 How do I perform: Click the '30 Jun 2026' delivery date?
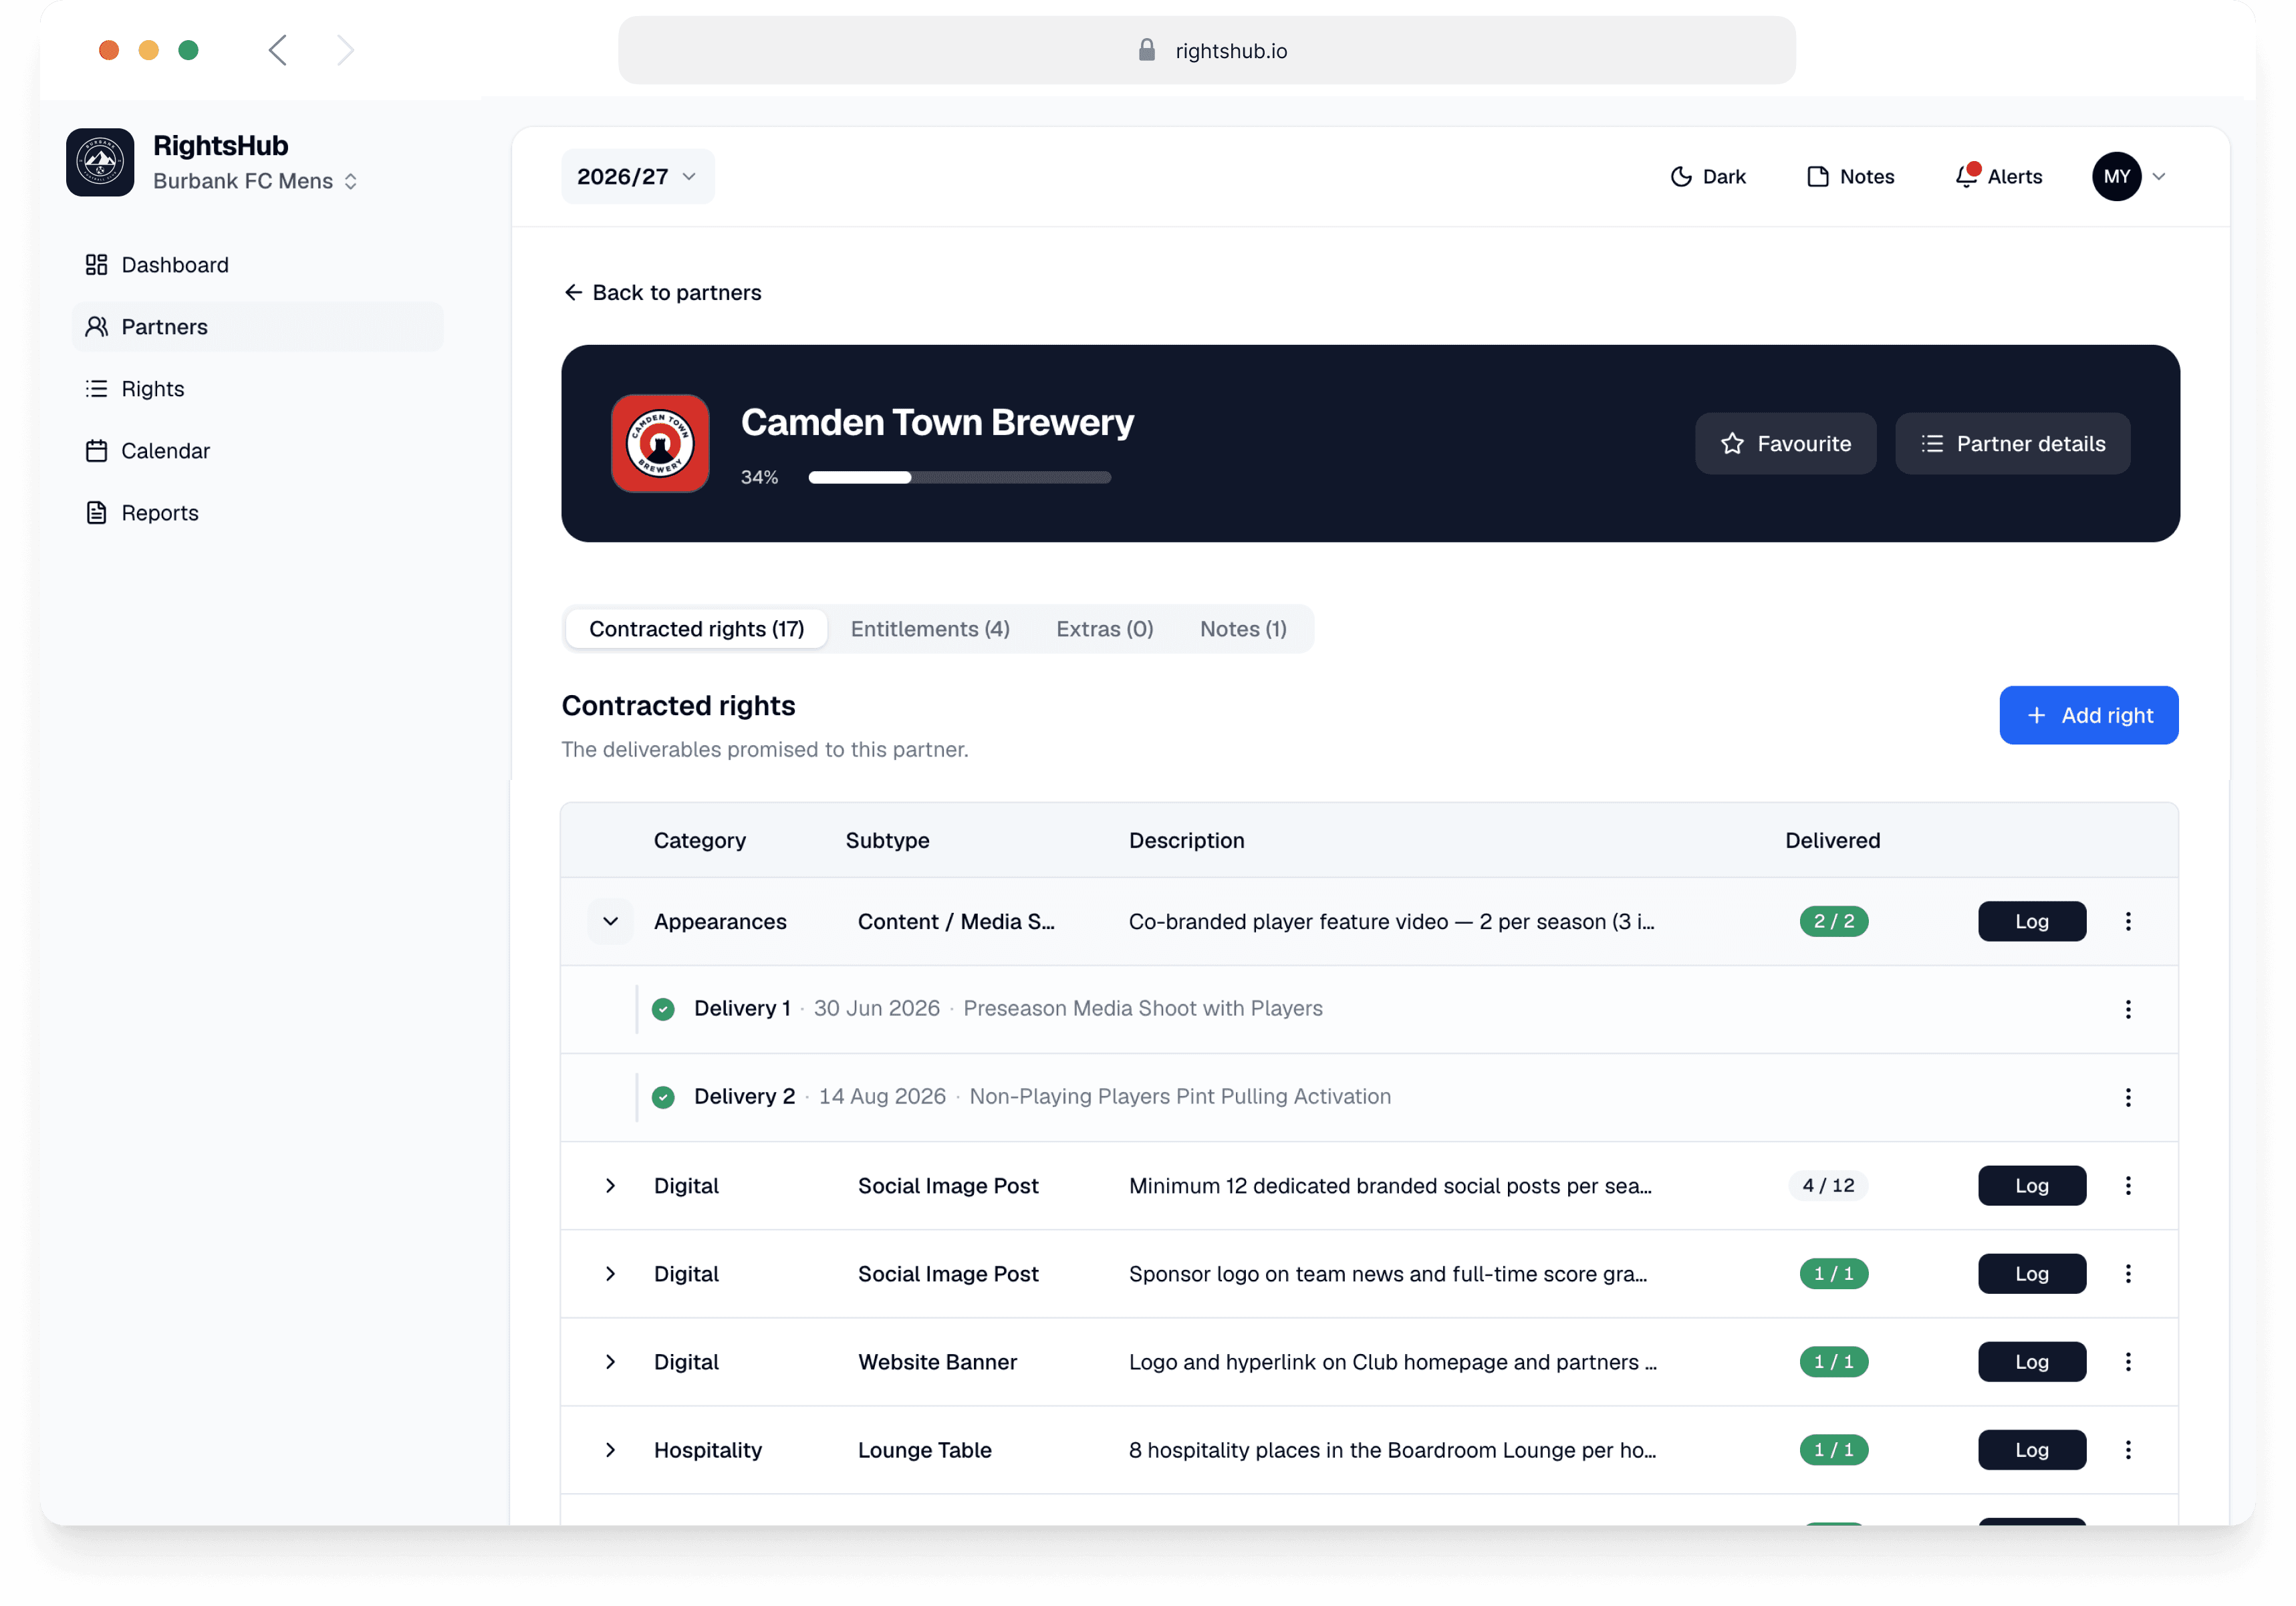click(877, 1008)
